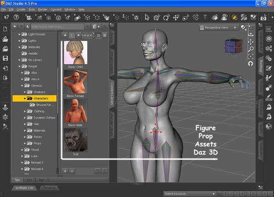Image resolution: width=274 pixels, height=197 pixels.
Task: Open the Content Library side tab
Action: 112,93
